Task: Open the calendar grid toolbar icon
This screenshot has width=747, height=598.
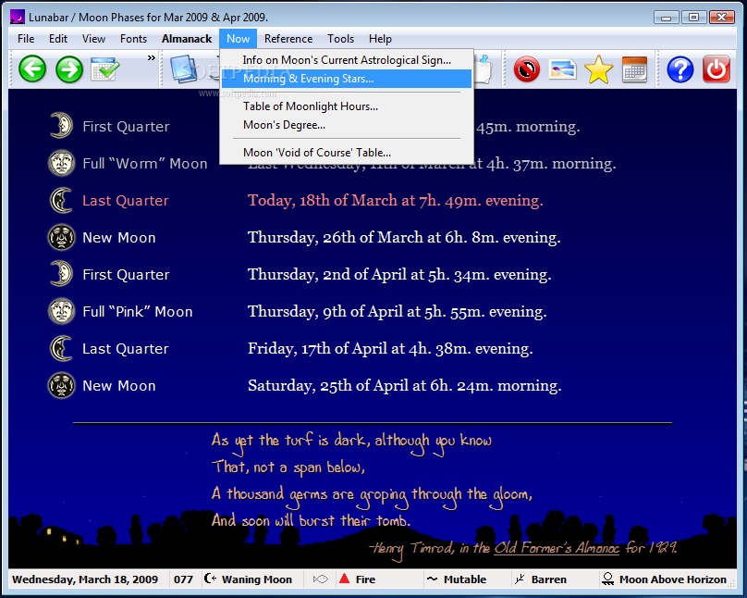Action: 634,69
